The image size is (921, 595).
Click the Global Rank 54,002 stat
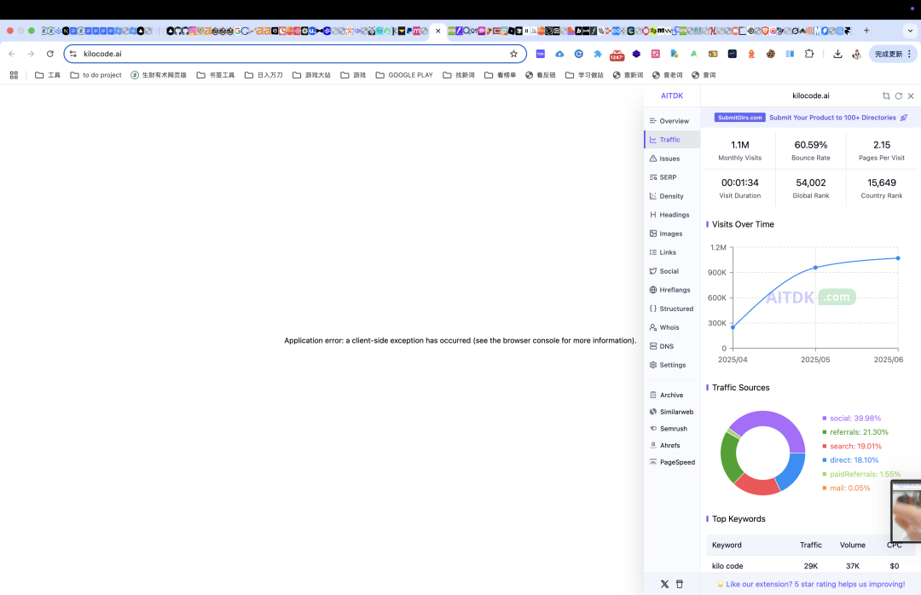click(x=811, y=188)
